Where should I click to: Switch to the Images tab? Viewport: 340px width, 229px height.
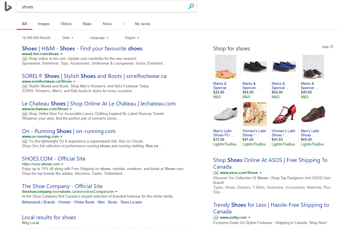(x=44, y=24)
